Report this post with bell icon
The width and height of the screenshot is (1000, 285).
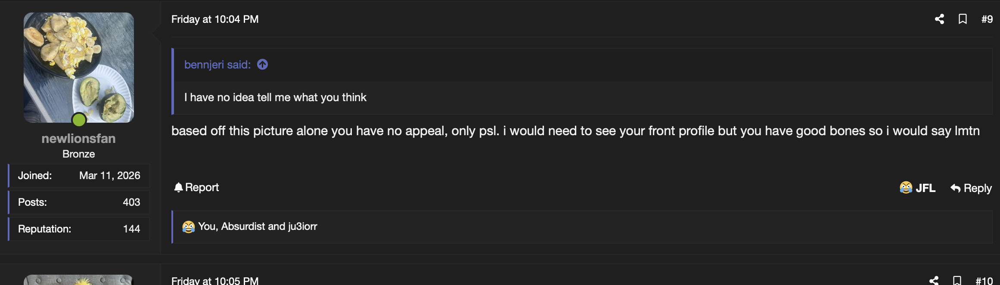pyautogui.click(x=196, y=187)
